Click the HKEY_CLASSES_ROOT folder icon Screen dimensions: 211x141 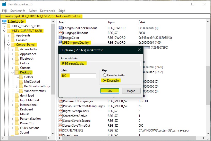coord(9,26)
